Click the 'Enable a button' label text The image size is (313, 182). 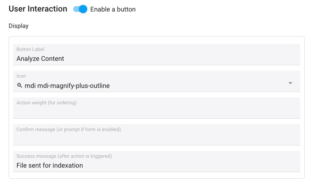(x=113, y=9)
